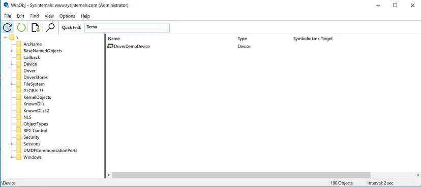Maximize the WinObj window
The width and height of the screenshot is (421, 187).
click(395, 6)
